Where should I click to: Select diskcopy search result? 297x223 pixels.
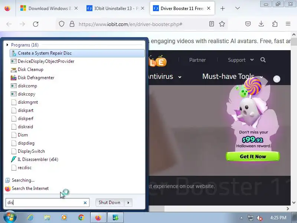(x=26, y=94)
